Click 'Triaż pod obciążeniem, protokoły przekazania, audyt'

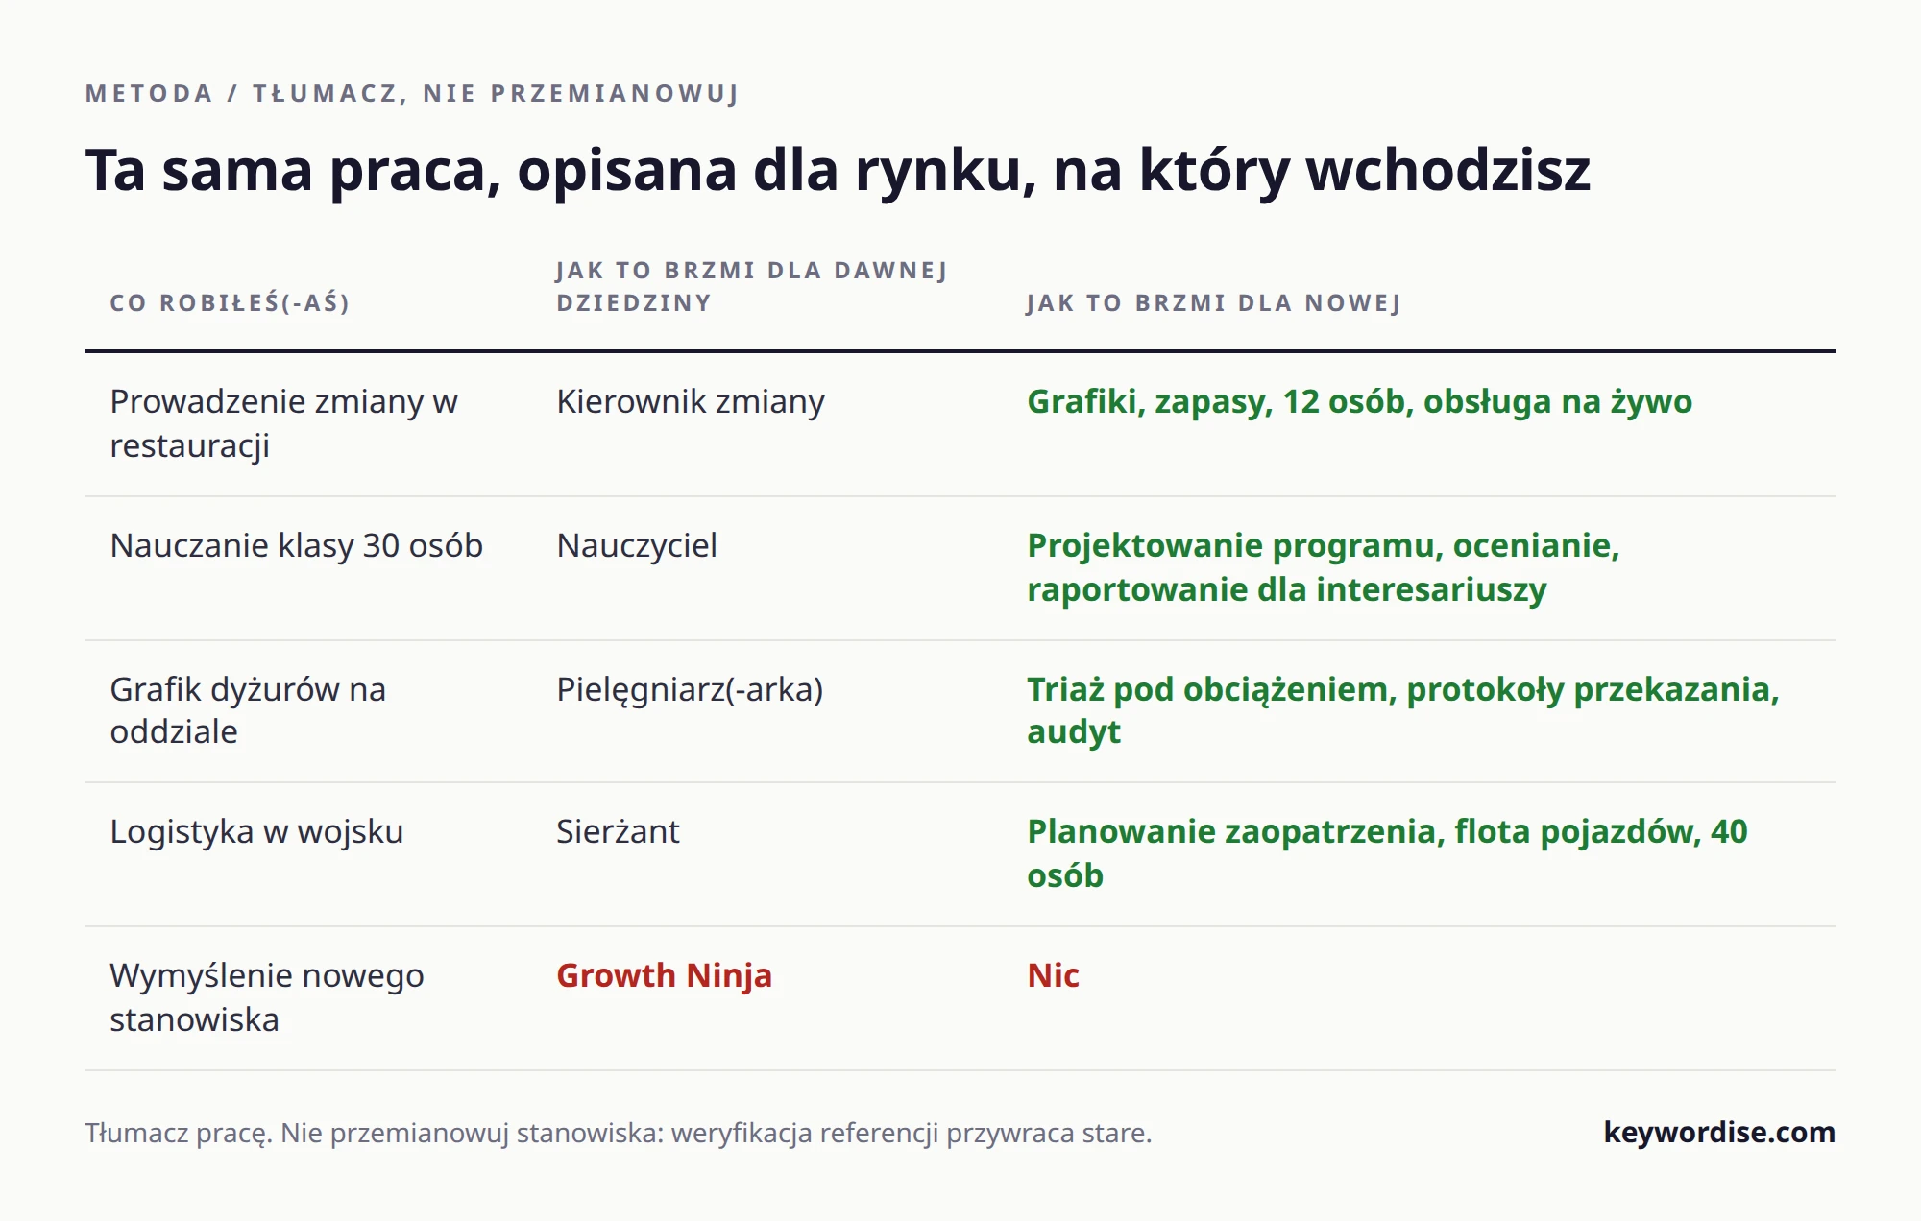(x=1402, y=710)
